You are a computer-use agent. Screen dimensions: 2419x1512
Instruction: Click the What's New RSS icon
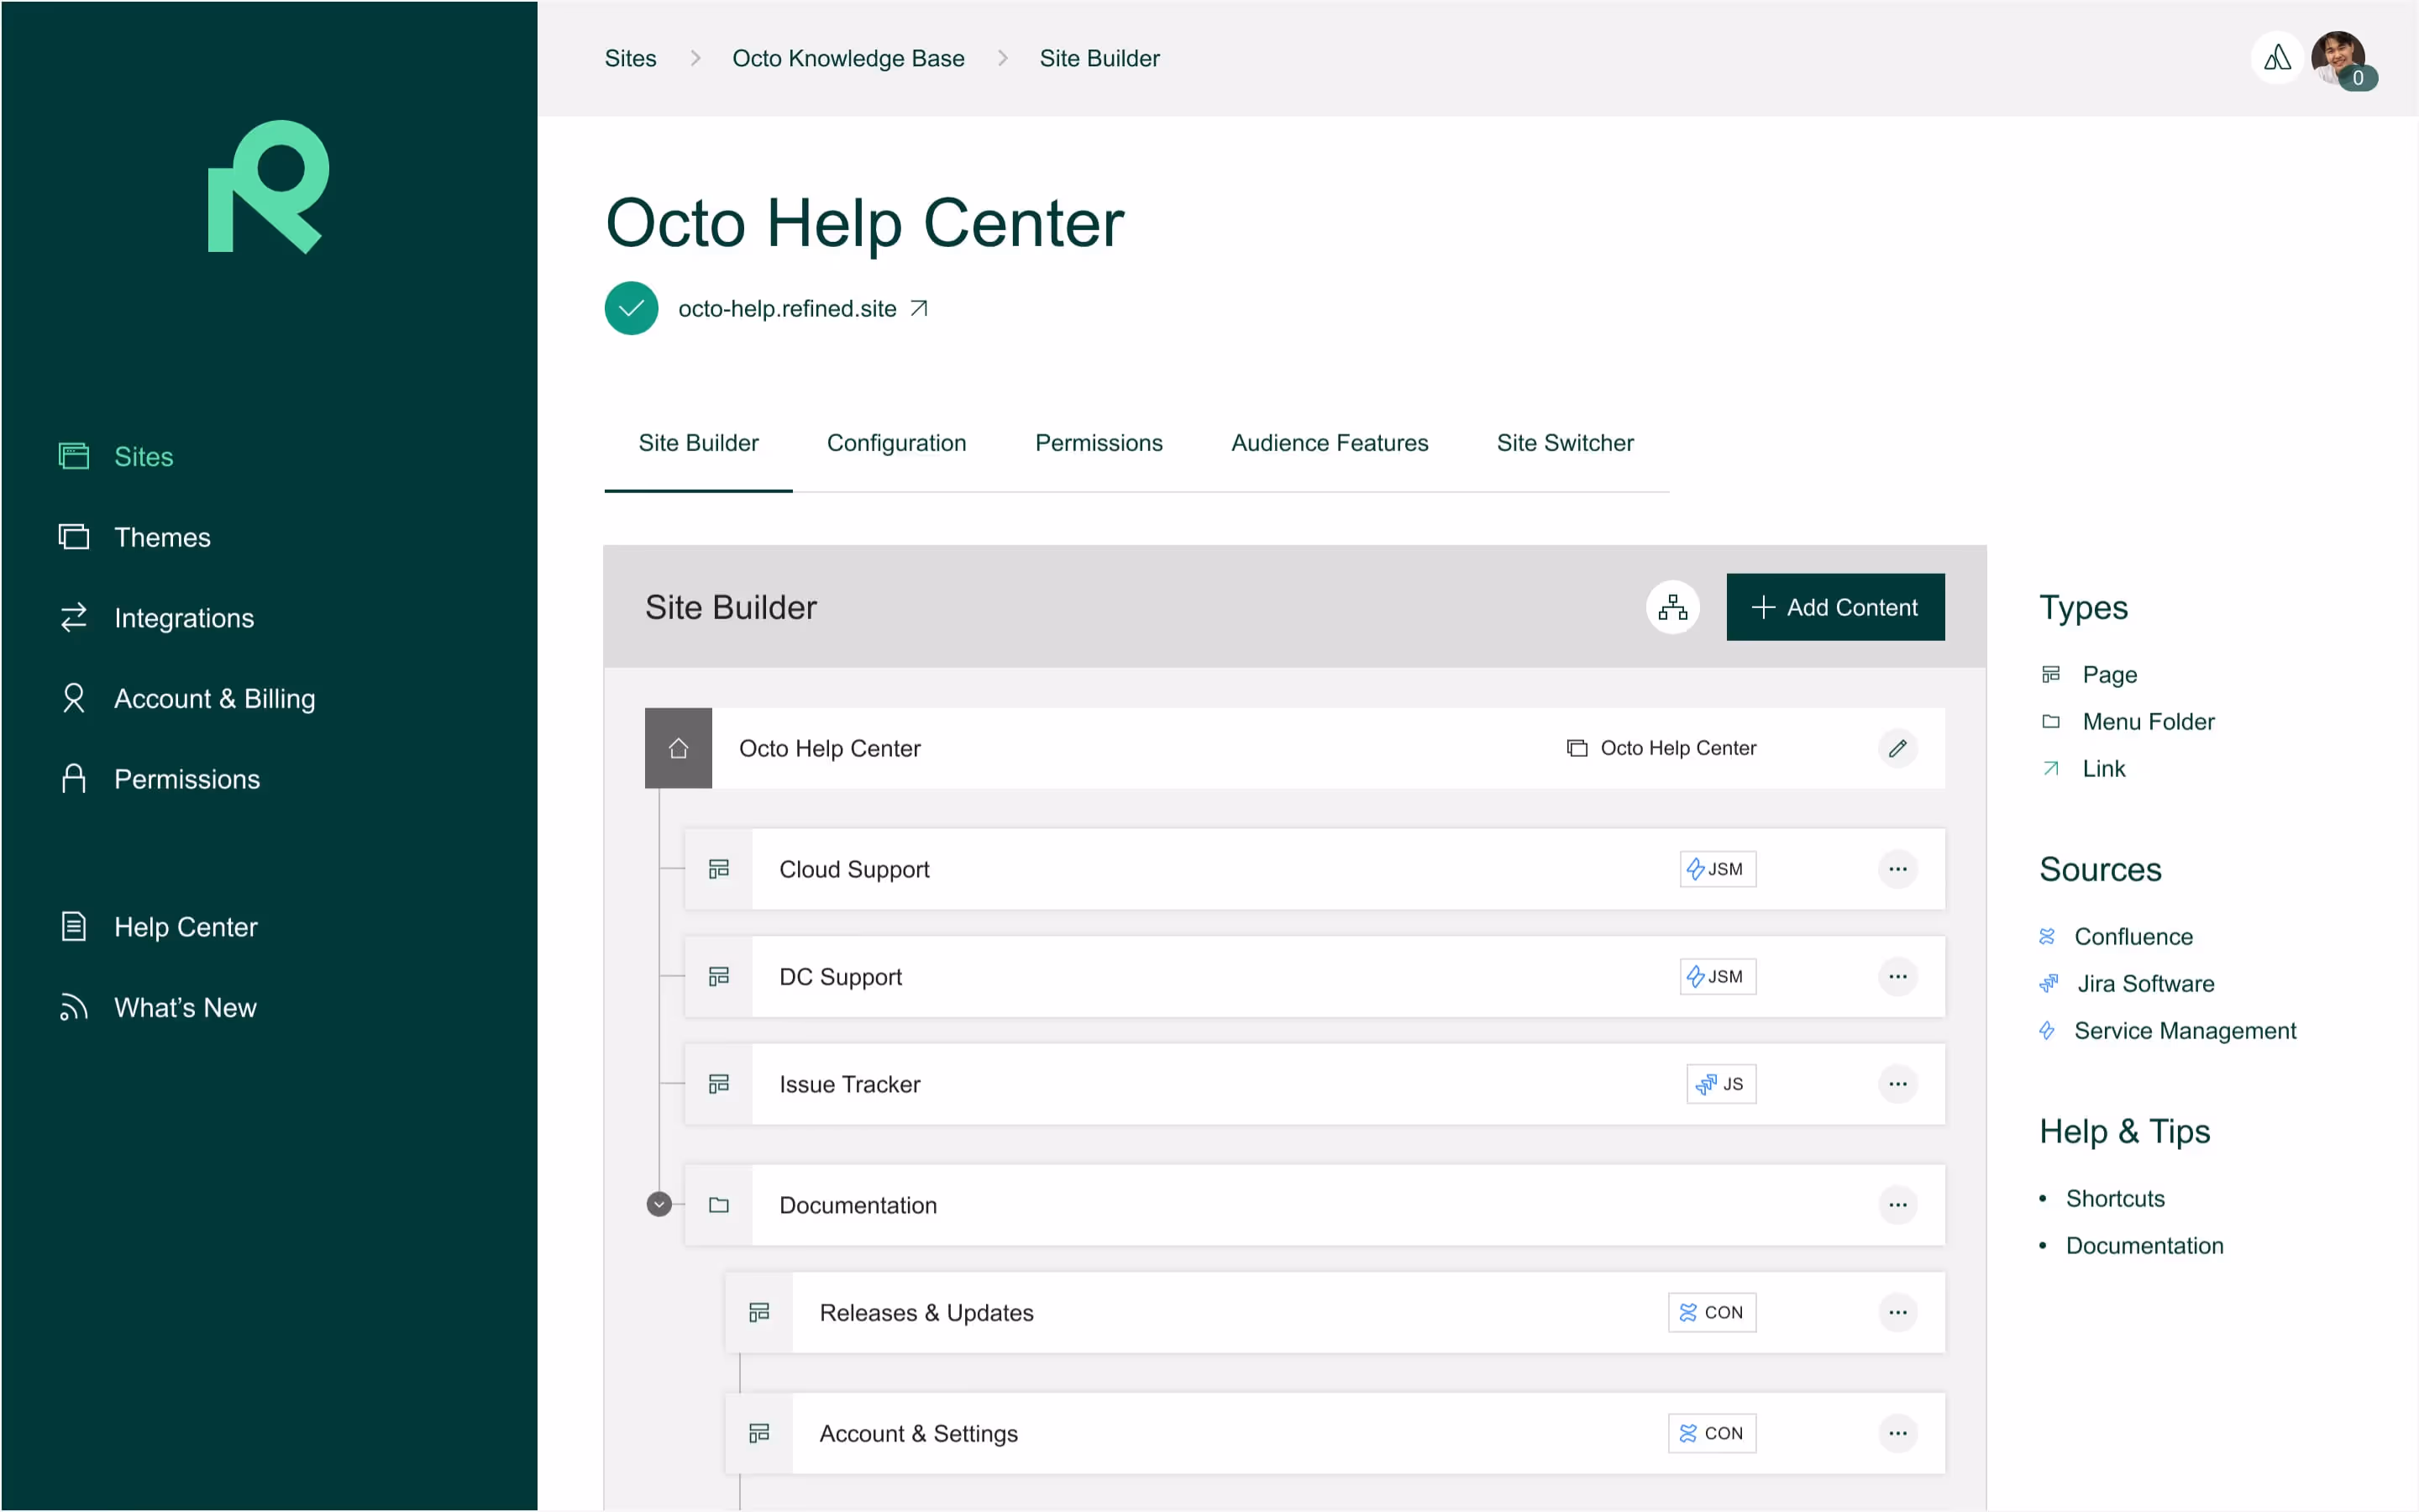click(x=74, y=1007)
